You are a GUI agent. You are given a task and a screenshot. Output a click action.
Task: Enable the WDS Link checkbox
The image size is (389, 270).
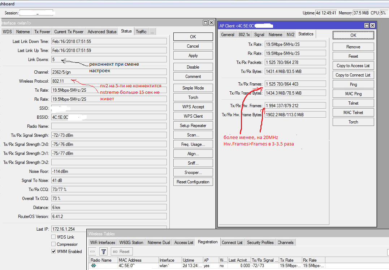tap(53, 237)
